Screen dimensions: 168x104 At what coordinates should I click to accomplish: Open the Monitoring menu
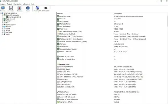17,4
